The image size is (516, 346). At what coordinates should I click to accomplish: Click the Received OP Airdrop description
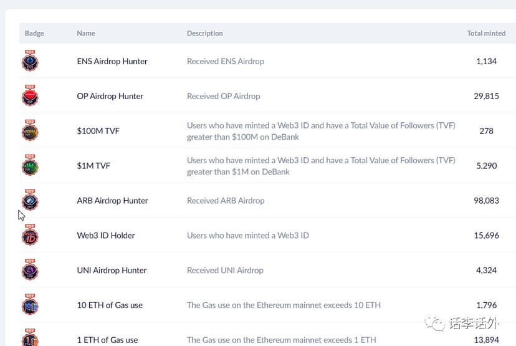224,96
